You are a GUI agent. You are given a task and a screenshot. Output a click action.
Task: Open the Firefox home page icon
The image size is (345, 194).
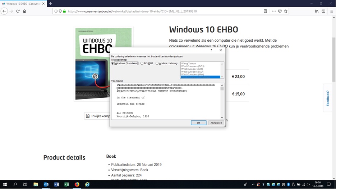pyautogui.click(x=25, y=11)
